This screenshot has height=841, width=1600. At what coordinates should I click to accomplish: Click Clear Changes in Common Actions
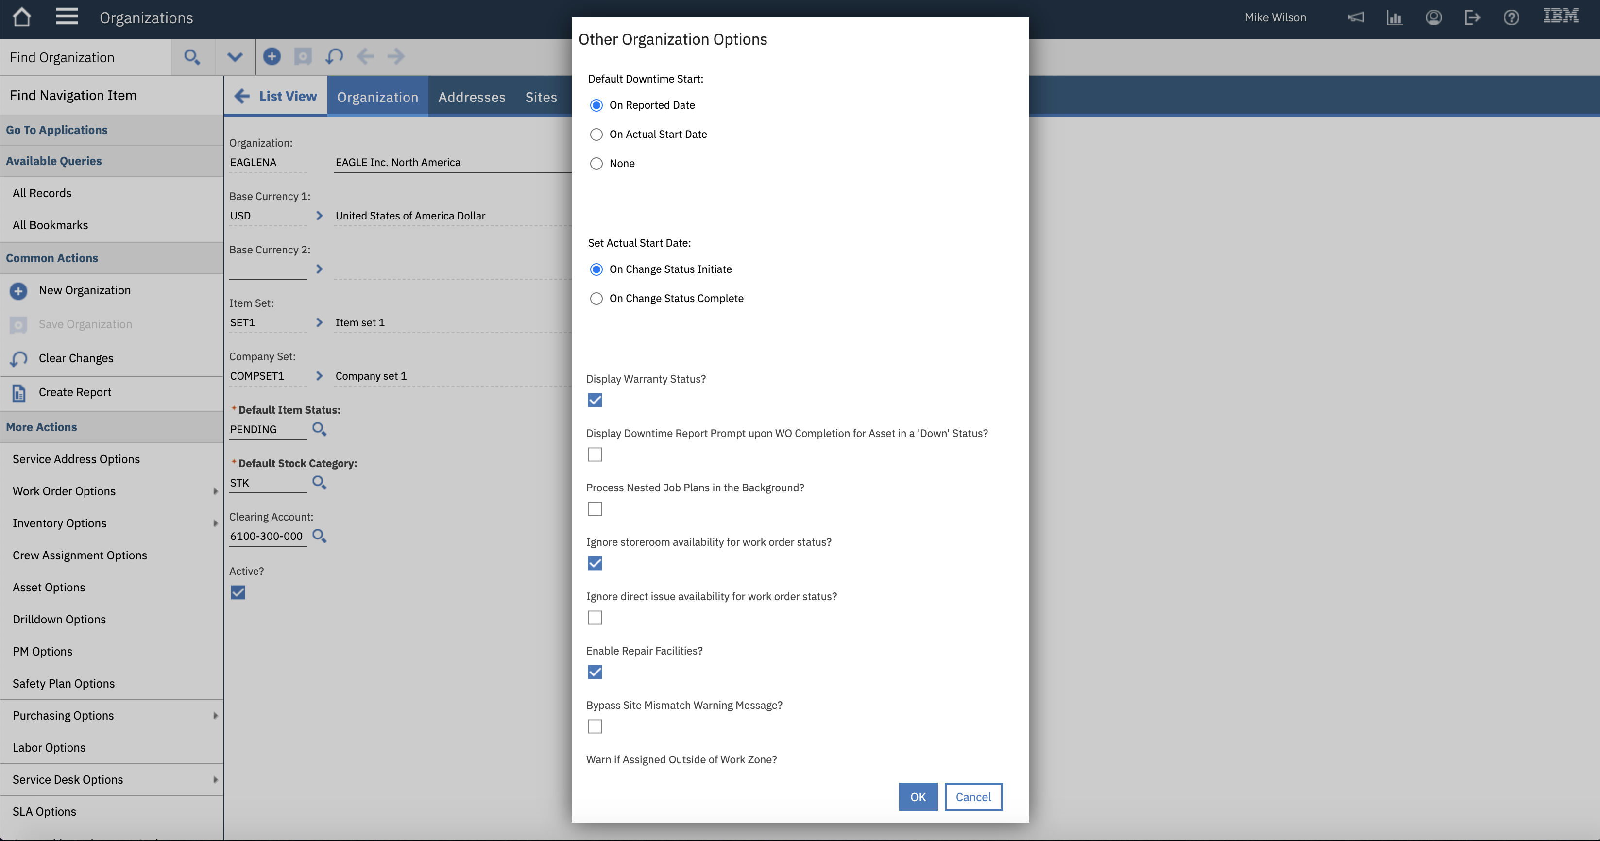[x=75, y=358]
